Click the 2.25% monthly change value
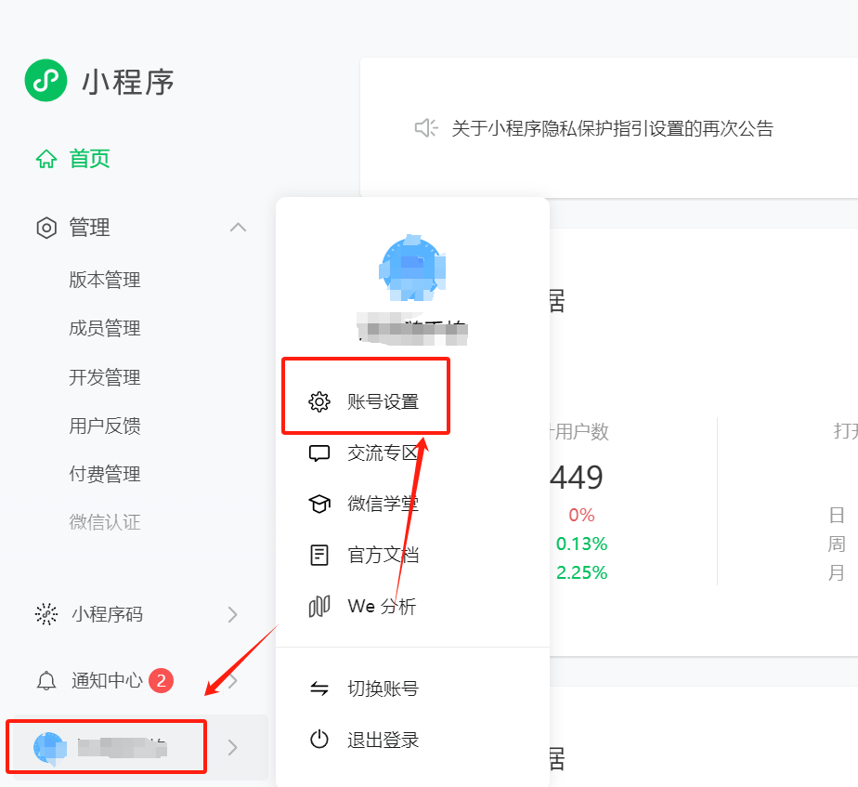Screen dimensions: 858x787 pyautogui.click(x=581, y=573)
